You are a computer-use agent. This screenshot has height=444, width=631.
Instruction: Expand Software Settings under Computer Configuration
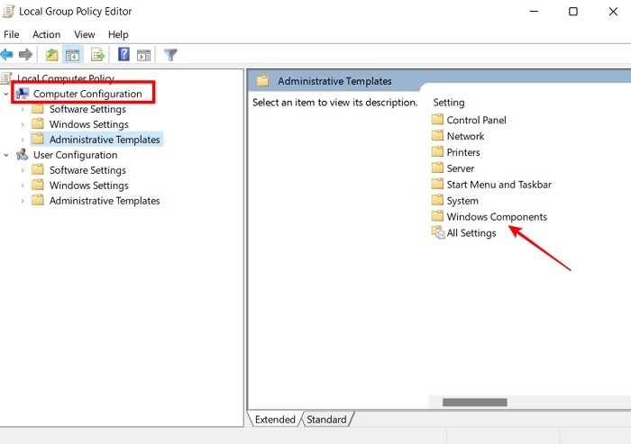click(23, 109)
